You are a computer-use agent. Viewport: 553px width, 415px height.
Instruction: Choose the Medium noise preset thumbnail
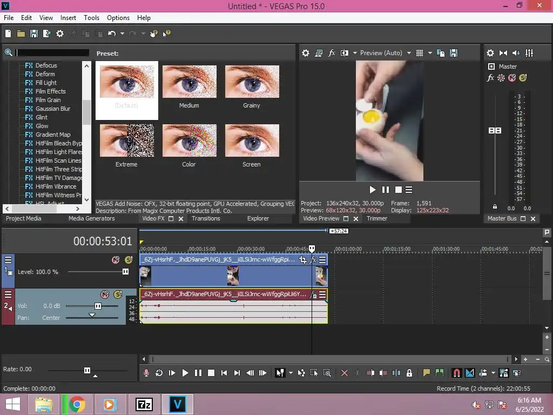pos(190,82)
